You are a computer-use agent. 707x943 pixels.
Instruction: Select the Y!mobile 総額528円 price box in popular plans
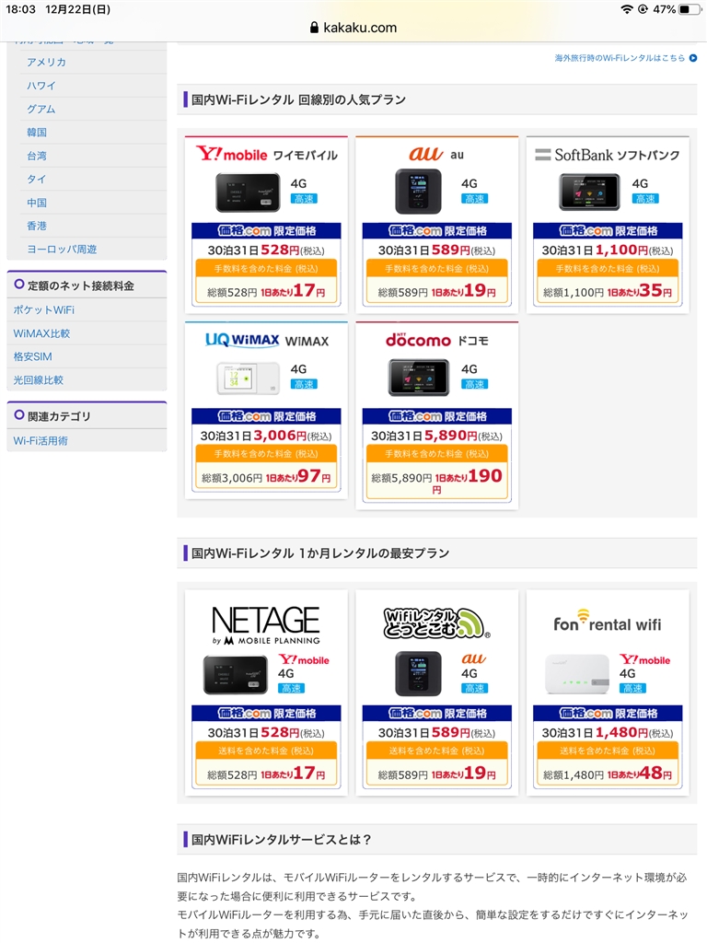click(266, 292)
